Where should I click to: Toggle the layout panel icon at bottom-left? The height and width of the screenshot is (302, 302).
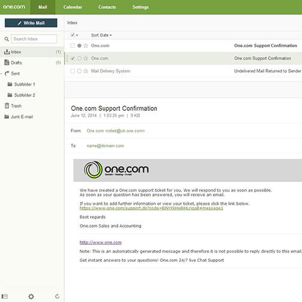click(x=5, y=297)
